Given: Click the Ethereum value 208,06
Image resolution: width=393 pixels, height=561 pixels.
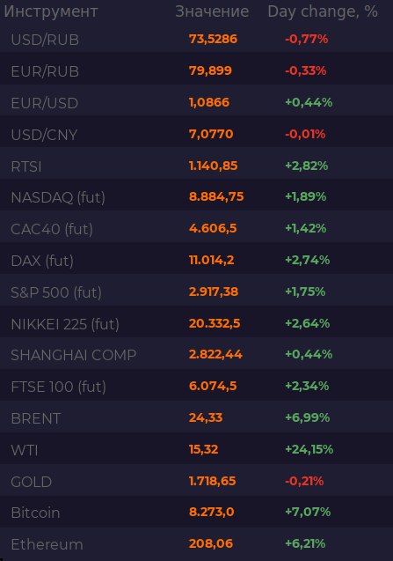Looking at the screenshot, I should [211, 544].
